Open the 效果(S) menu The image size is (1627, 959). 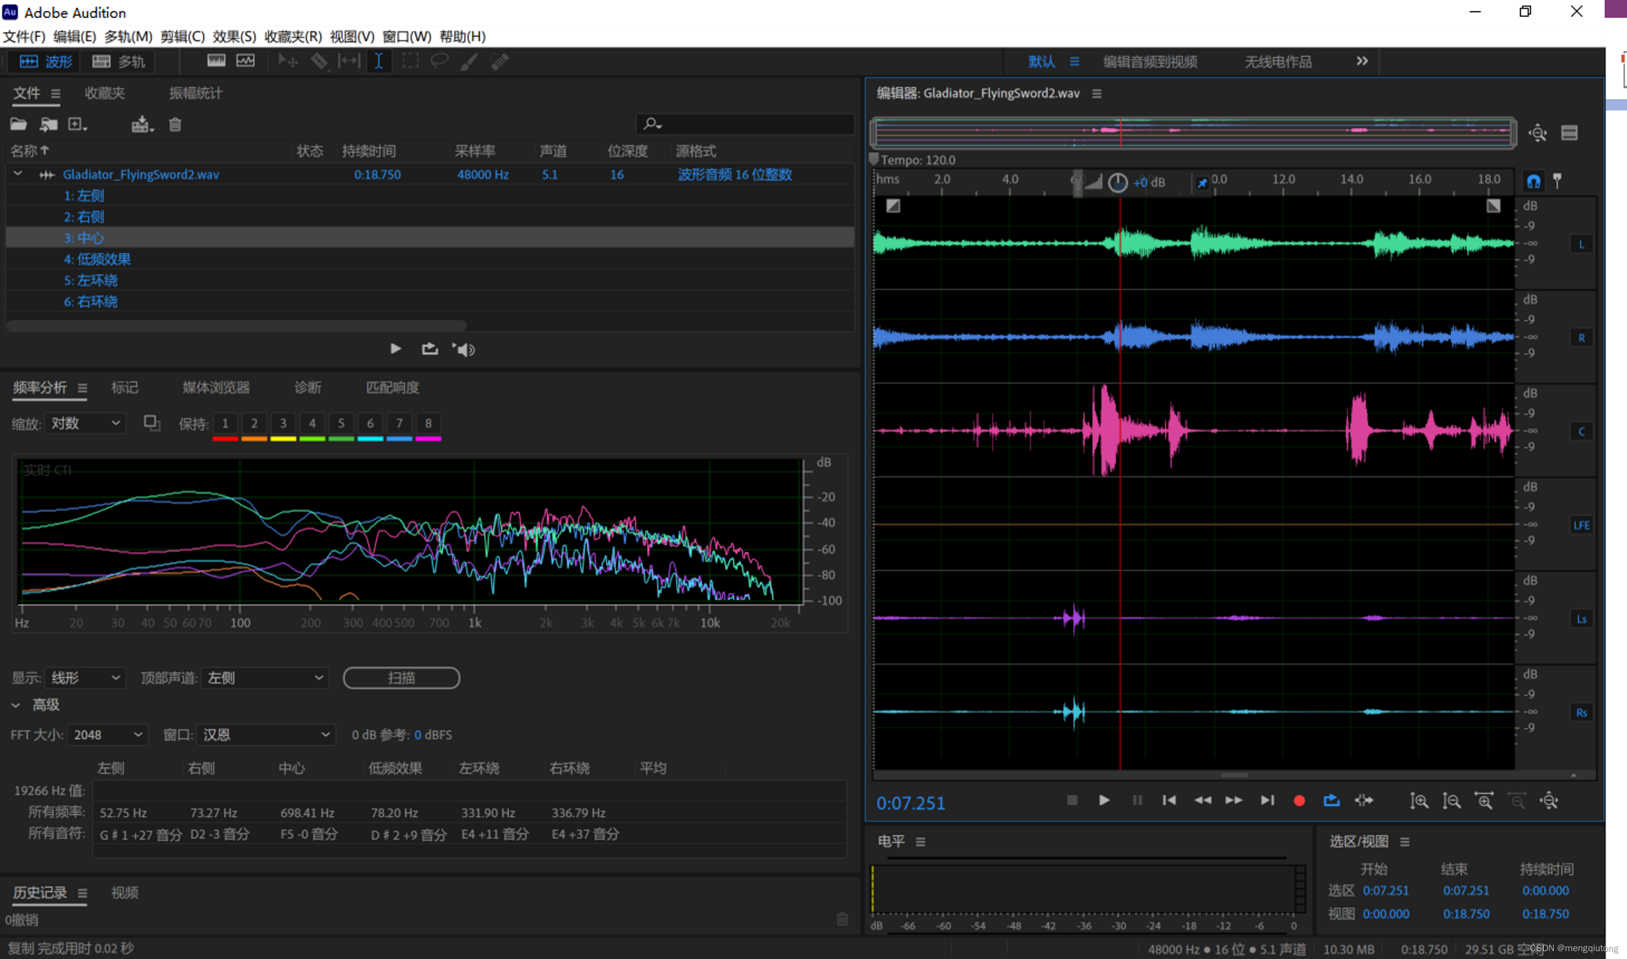[234, 37]
